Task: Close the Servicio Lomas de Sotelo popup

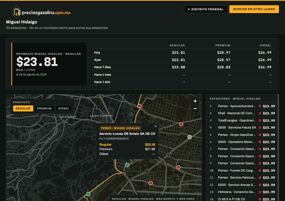Action: (x=156, y=126)
